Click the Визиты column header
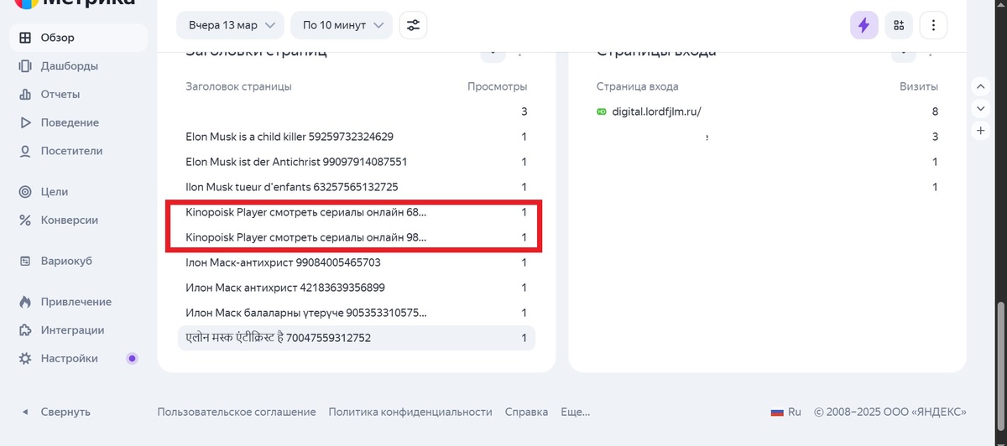Viewport: 1007px width, 446px height. 918,86
